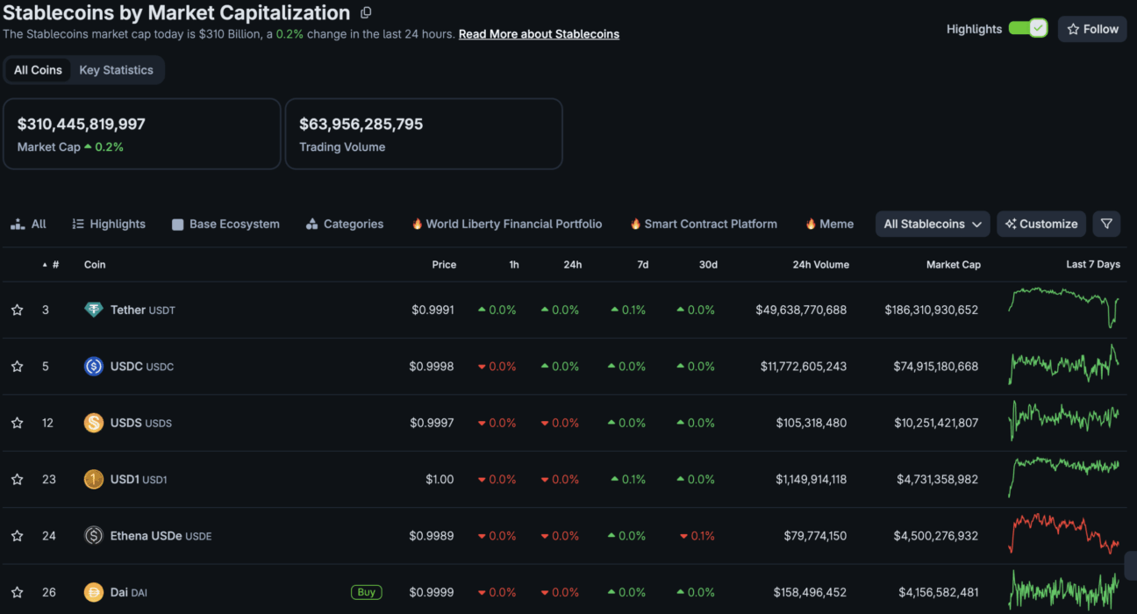Switch to the Key Statistics tab
The height and width of the screenshot is (614, 1137).
116,70
